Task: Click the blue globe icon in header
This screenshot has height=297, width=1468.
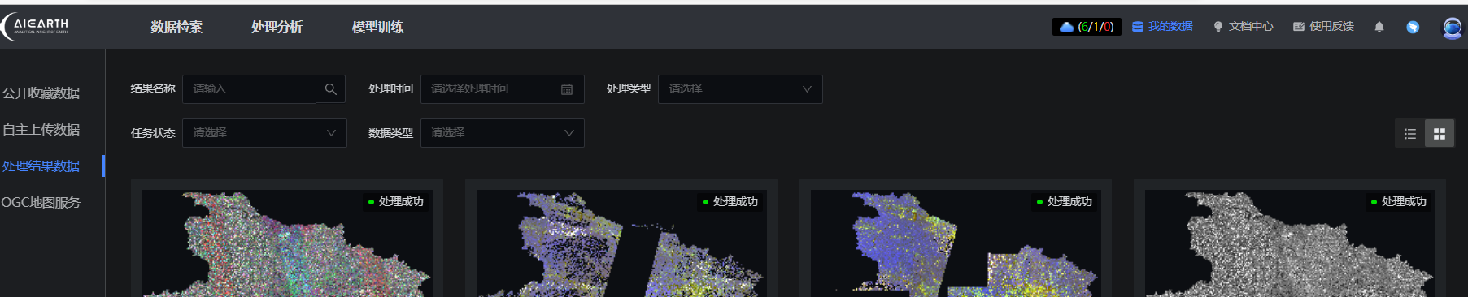Action: click(x=1413, y=27)
